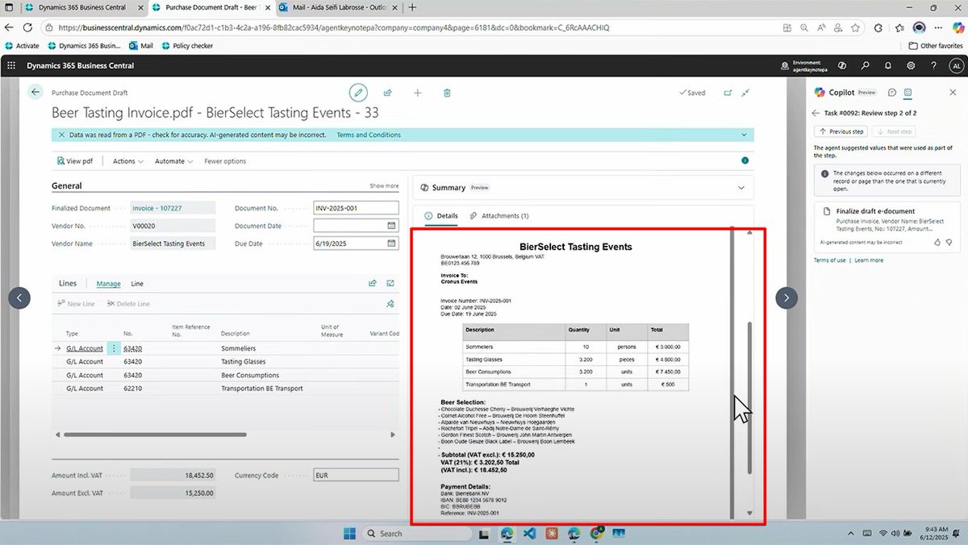Image resolution: width=968 pixels, height=545 pixels.
Task: Select the Tasting Glasses description cell
Action: pyautogui.click(x=243, y=362)
